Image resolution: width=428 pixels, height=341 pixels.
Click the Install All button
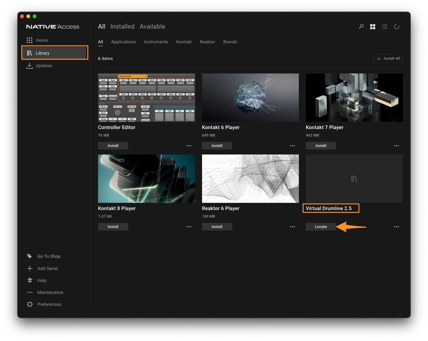point(388,58)
